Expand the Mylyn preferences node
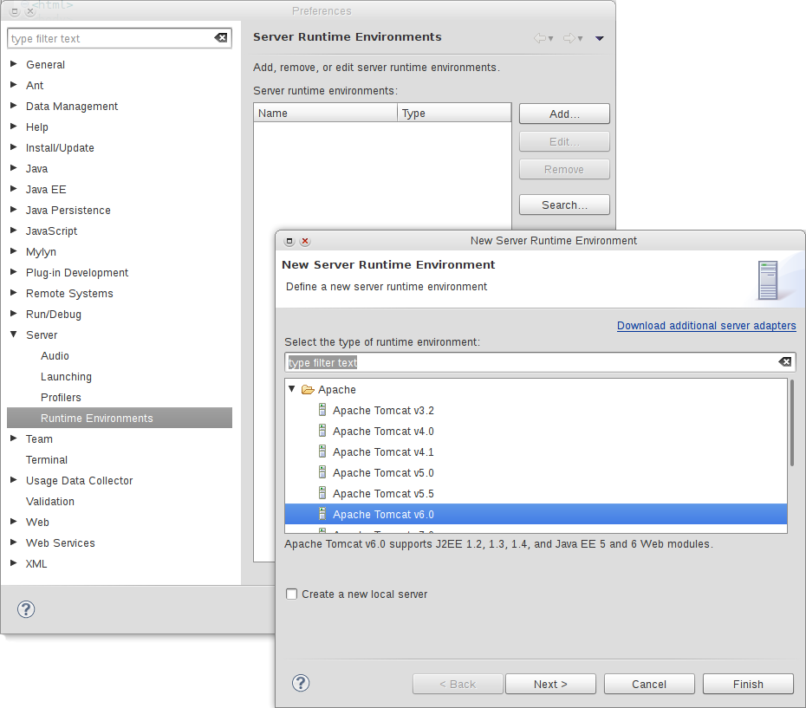This screenshot has height=708, width=806. [13, 251]
